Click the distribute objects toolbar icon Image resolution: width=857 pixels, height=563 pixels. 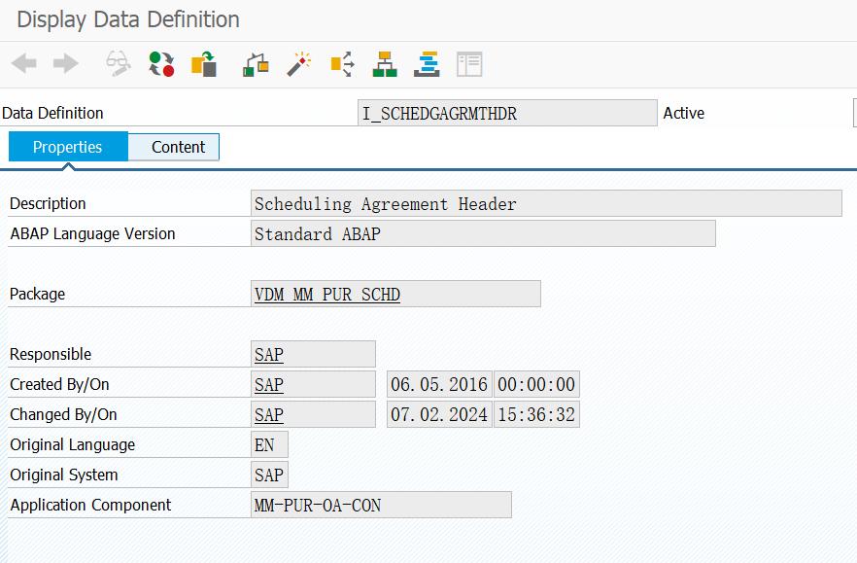tap(340, 63)
